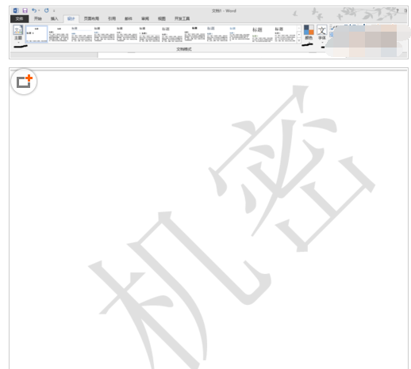Click the Save icon in quick access toolbar
The height and width of the screenshot is (369, 411).
click(x=25, y=10)
